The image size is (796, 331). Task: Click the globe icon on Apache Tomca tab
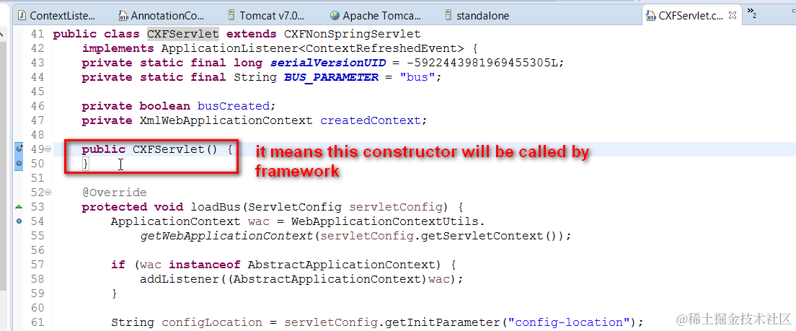click(334, 15)
